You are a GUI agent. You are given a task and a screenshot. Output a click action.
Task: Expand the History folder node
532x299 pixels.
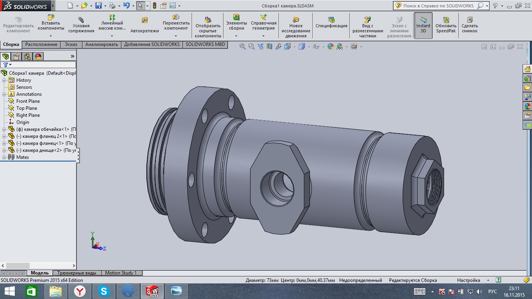4,80
